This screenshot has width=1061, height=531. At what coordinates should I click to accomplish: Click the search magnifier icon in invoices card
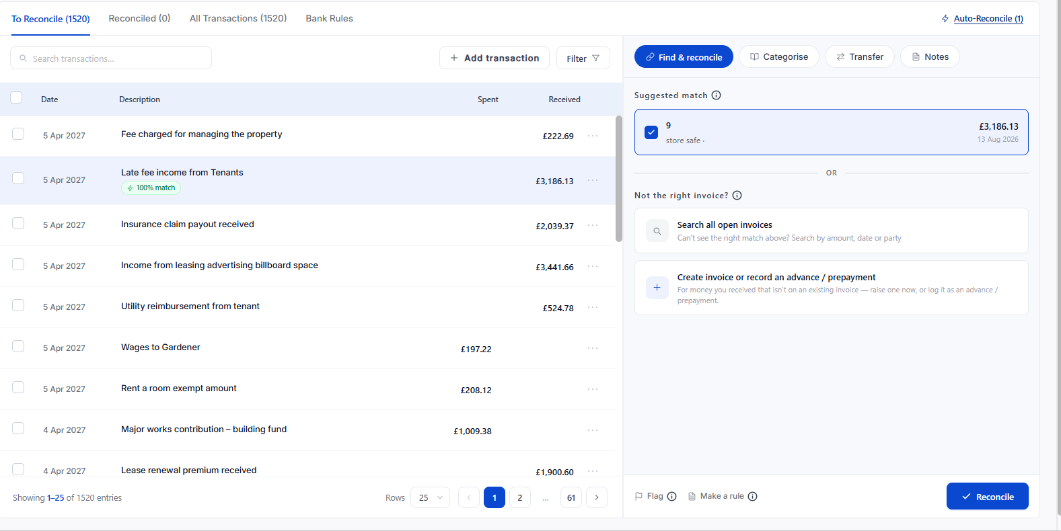pyautogui.click(x=657, y=231)
